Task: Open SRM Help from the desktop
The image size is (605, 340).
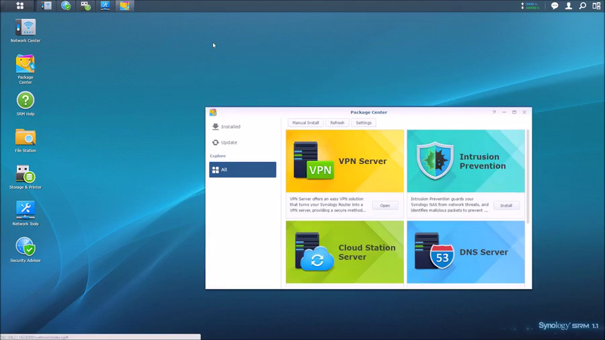Action: [26, 101]
